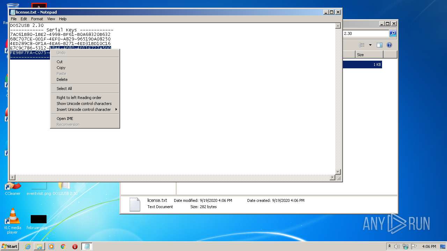
Task: Launch Opera from the taskbar
Action: (x=75, y=246)
